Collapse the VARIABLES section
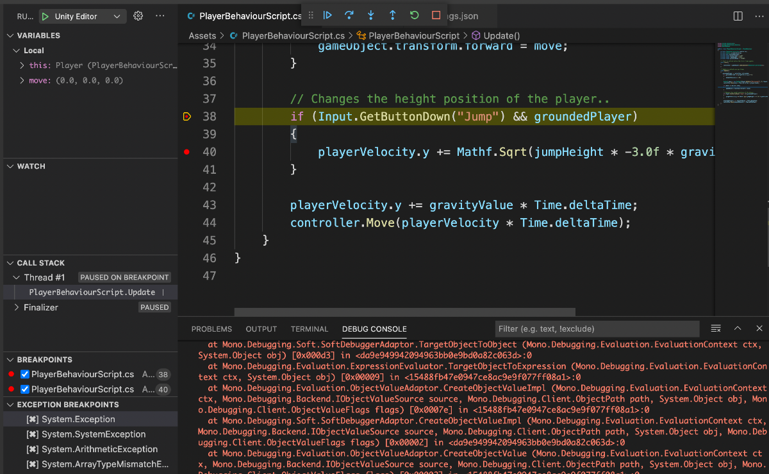769x474 pixels. (10, 35)
